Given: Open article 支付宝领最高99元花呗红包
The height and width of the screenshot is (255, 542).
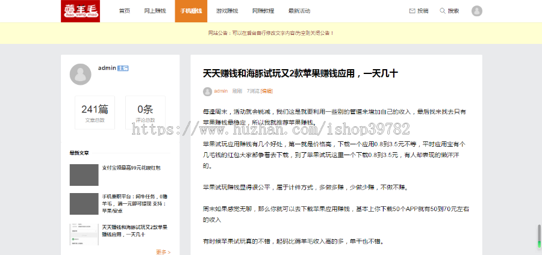Looking at the screenshot, I should (131, 168).
